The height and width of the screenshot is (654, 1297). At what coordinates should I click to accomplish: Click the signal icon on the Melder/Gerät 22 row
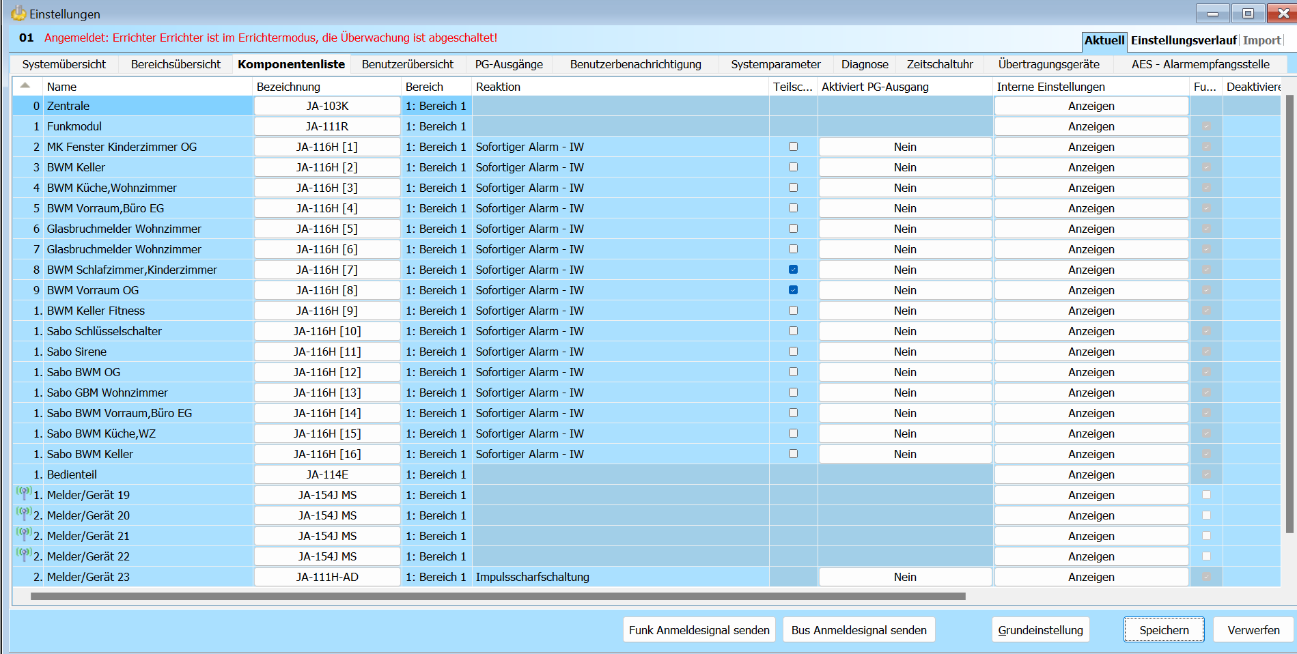(24, 554)
